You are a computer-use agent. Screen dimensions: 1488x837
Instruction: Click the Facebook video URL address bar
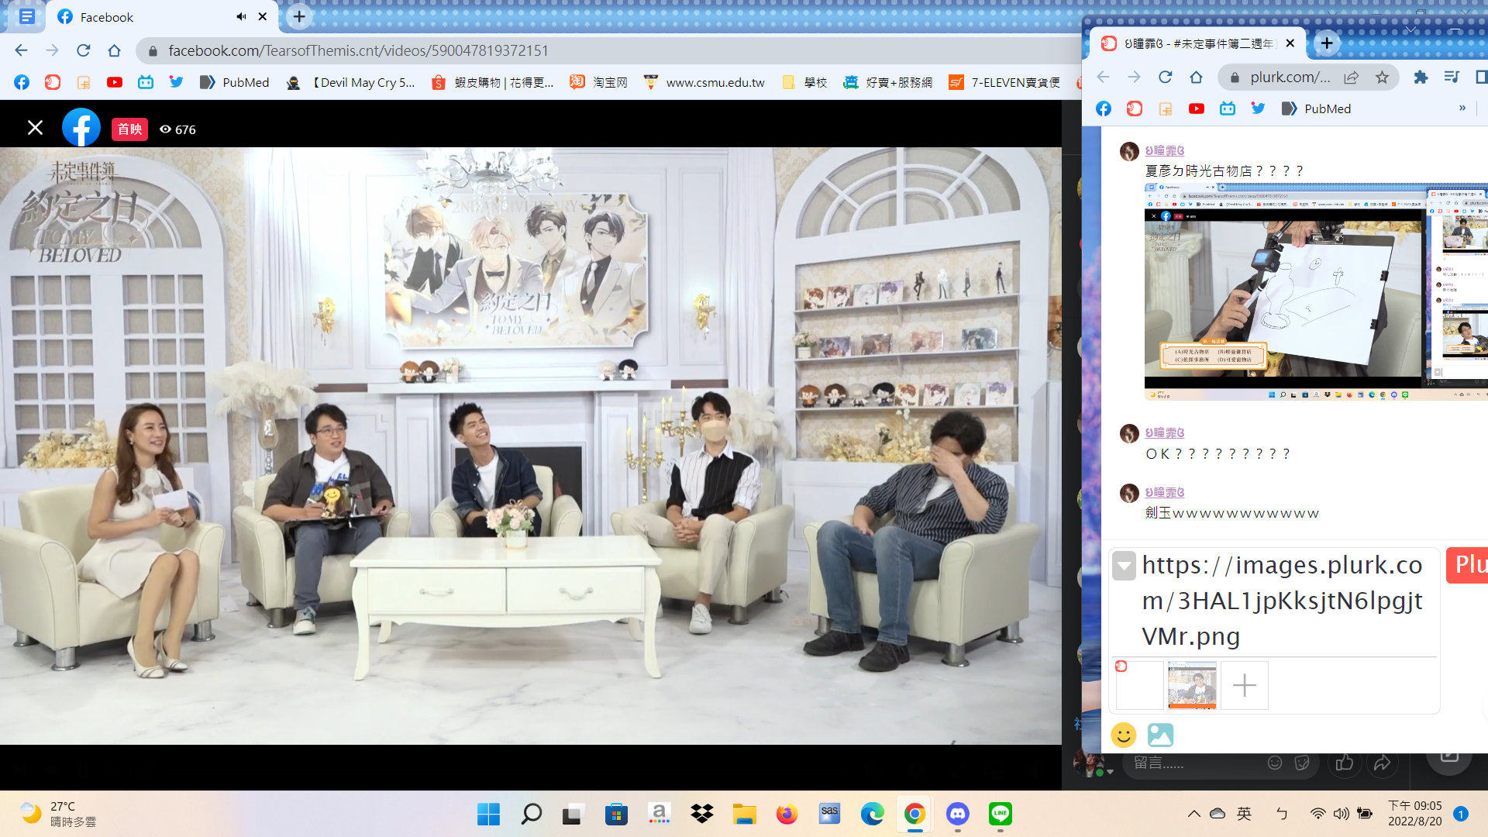(604, 50)
